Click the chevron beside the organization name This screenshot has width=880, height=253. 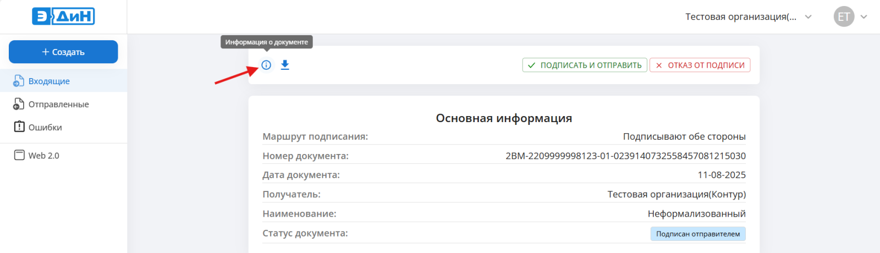[x=808, y=16]
